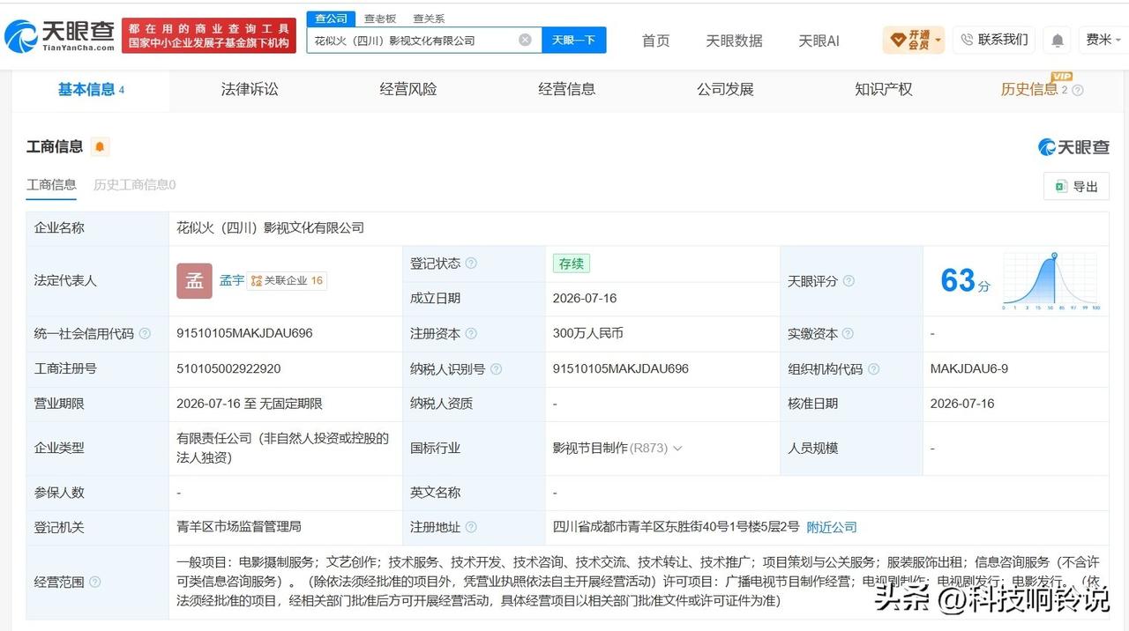Click help icon beside 注册地址
1129x631 pixels.
471,527
